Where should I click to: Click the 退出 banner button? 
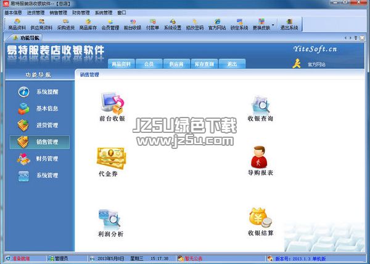[x=232, y=64]
